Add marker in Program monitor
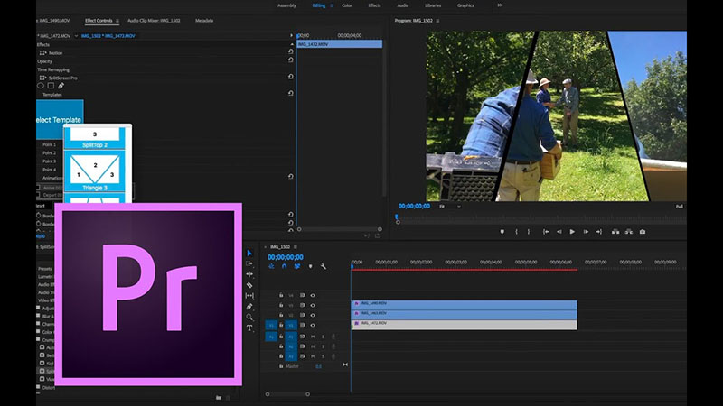Viewport: 723px width, 406px height. pyautogui.click(x=502, y=232)
